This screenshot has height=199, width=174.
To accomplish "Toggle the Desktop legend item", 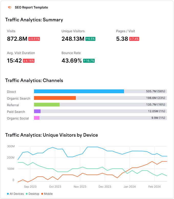I will point(32,194).
